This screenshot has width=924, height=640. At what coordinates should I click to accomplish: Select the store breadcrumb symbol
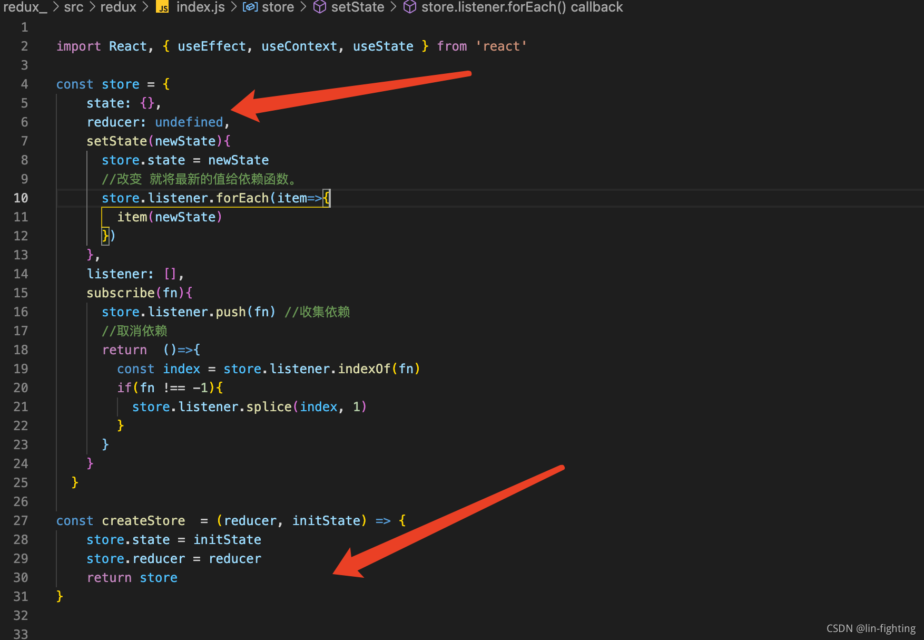(x=278, y=7)
